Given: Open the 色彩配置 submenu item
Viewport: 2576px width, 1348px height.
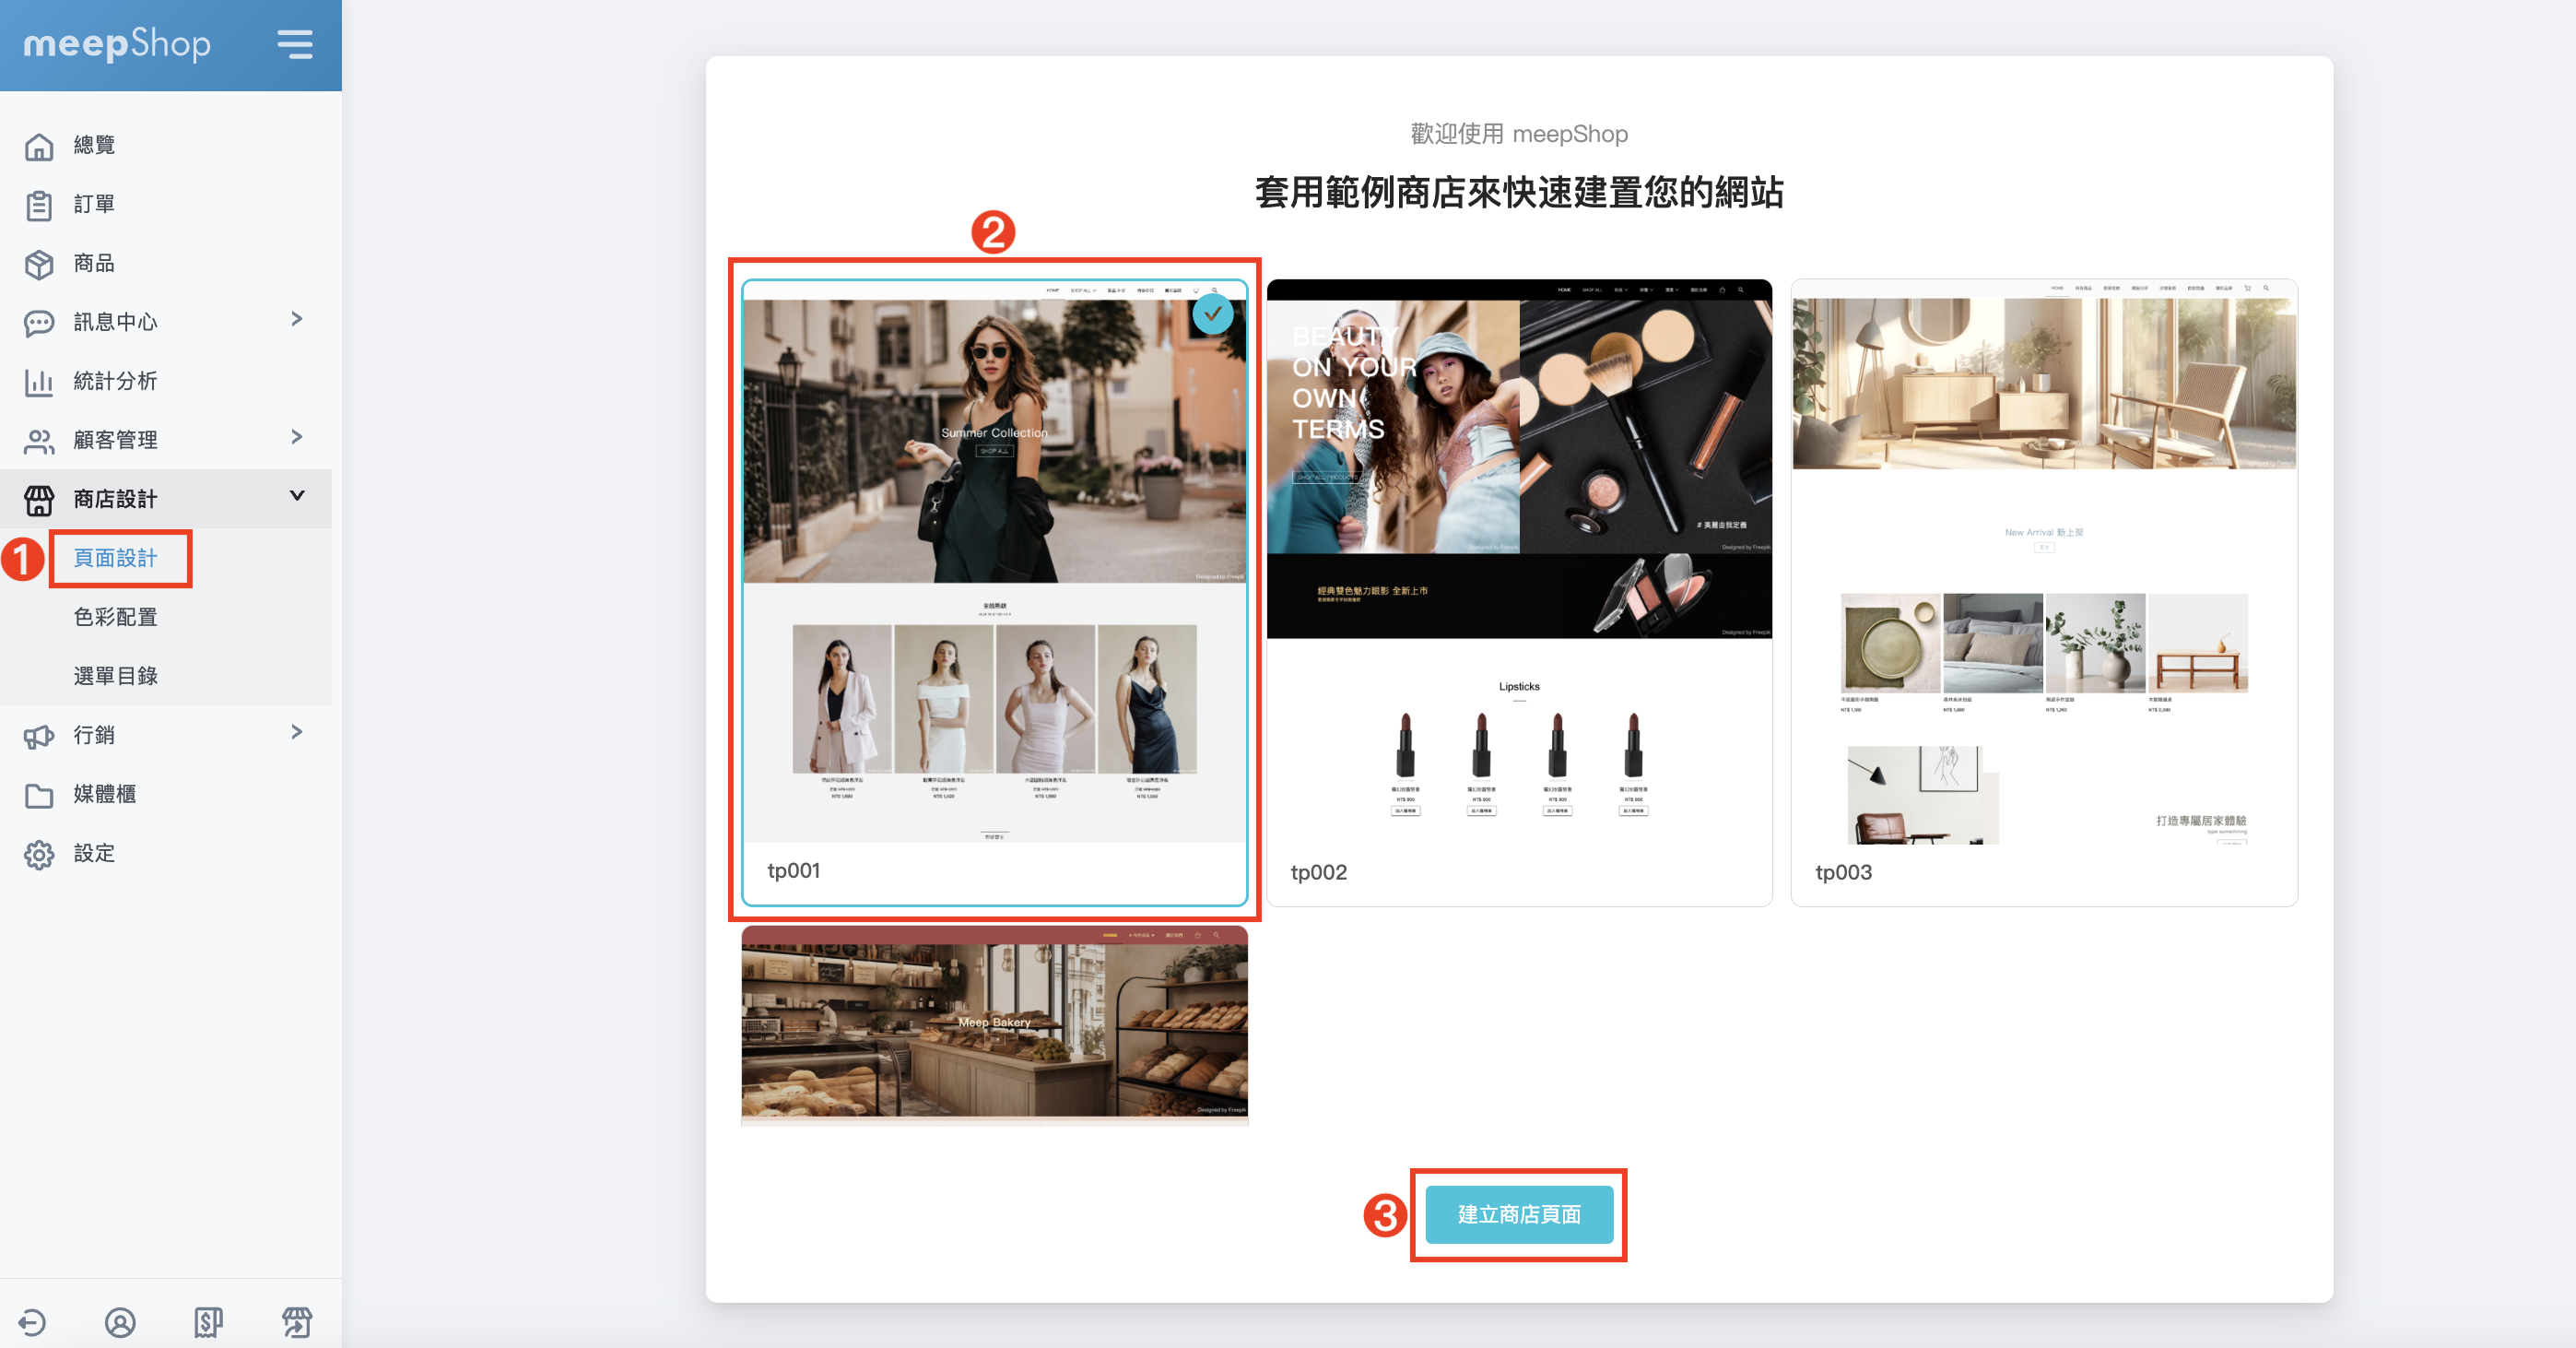Looking at the screenshot, I should pyautogui.click(x=116, y=618).
